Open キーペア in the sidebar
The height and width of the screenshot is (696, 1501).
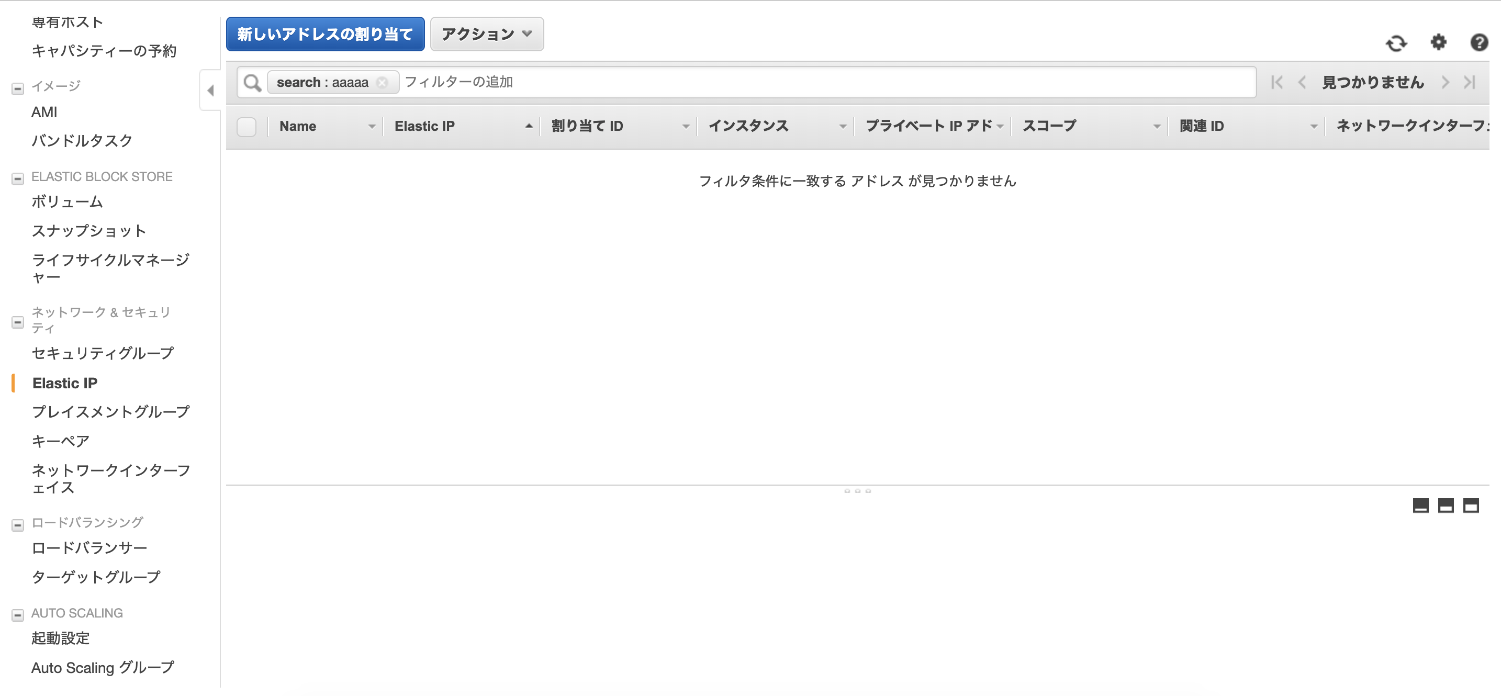61,441
